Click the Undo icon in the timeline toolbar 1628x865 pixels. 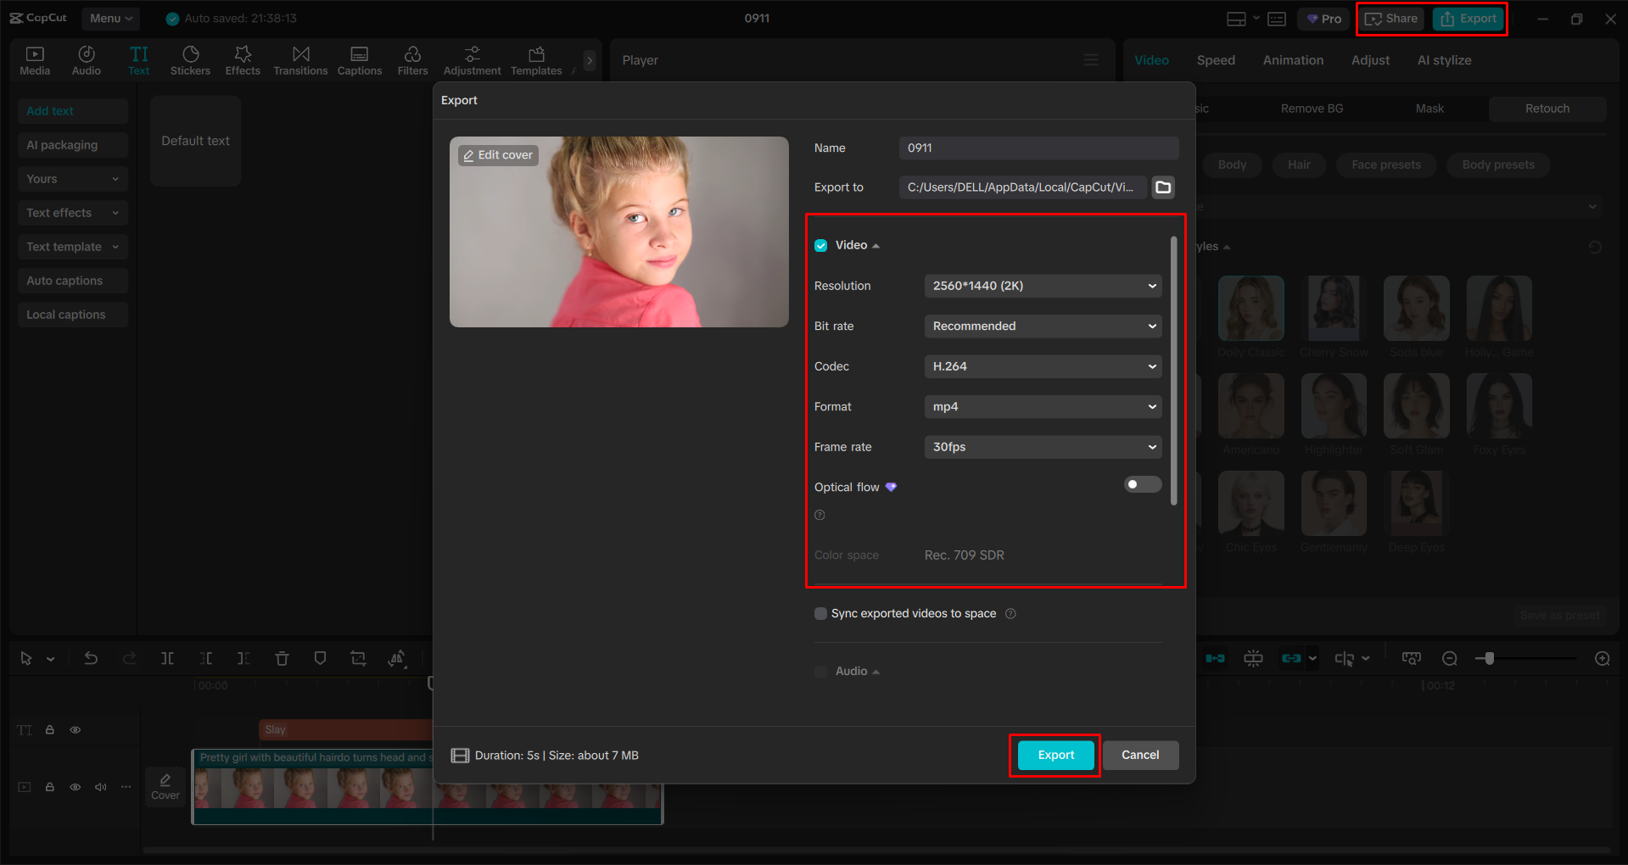point(91,658)
